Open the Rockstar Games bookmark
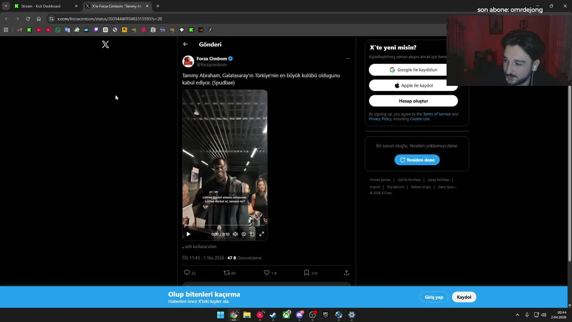This screenshot has height=322, width=572. point(124,30)
